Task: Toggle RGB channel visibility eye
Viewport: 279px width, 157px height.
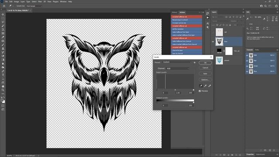Action: coord(247,55)
